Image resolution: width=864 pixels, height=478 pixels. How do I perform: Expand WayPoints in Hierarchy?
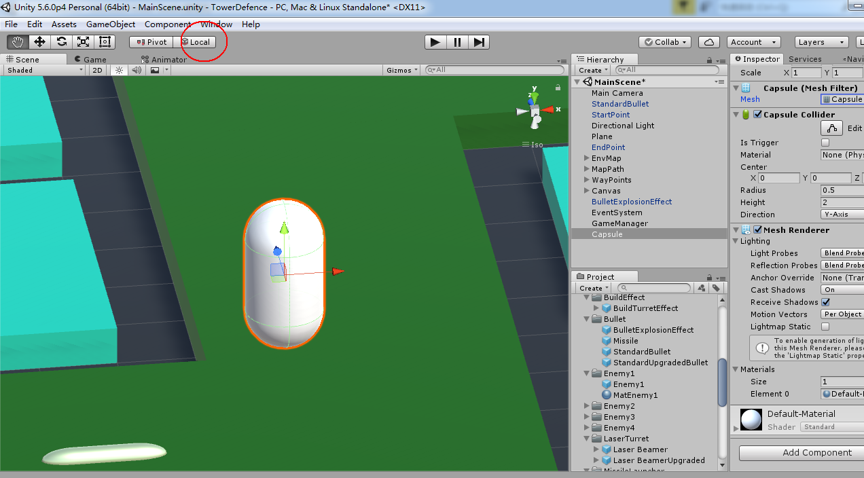(586, 180)
